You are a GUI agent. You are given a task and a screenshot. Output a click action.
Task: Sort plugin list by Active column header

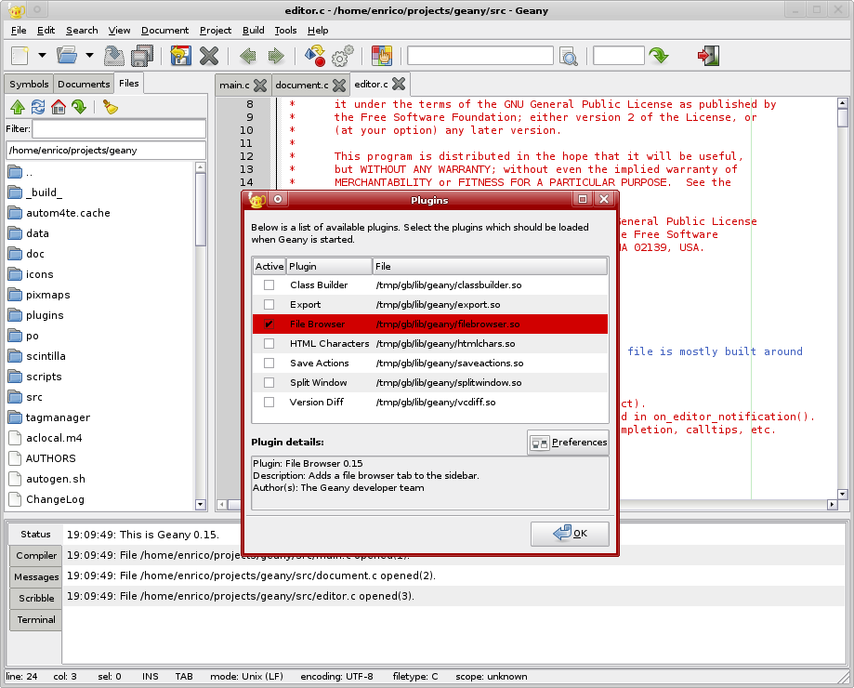(269, 267)
